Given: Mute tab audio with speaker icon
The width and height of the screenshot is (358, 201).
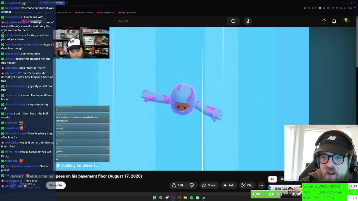Looking at the screenshot, I should (x=333, y=8).
